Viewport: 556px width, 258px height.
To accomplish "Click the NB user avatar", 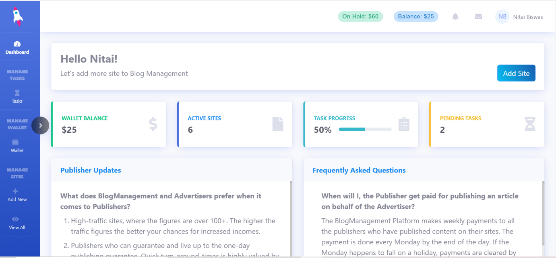I will pos(502,16).
